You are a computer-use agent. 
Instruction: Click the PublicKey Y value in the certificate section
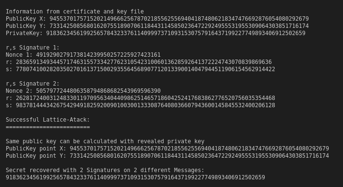(179, 26)
